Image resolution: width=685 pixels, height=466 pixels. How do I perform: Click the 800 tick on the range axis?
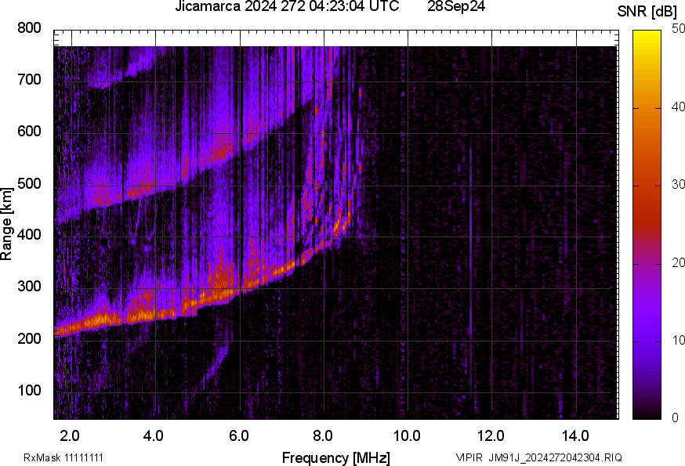tap(29, 28)
